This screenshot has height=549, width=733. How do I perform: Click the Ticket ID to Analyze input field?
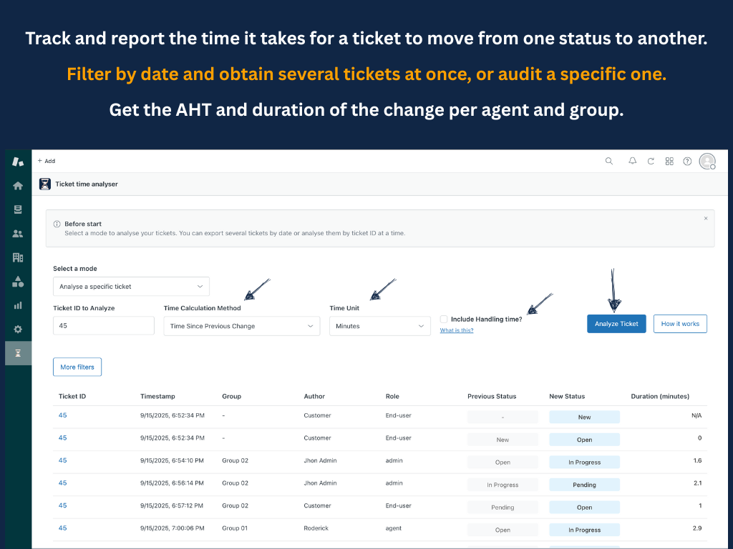(x=103, y=325)
